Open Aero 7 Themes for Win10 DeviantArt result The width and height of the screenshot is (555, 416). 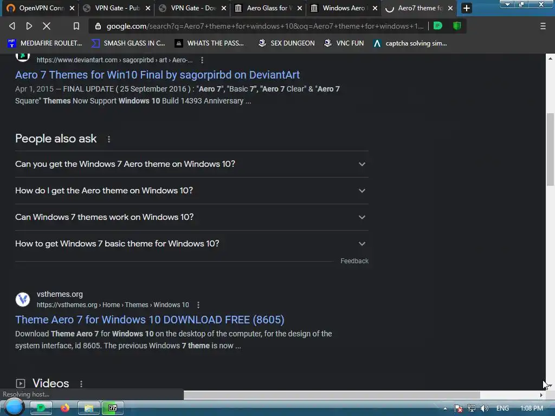(x=157, y=75)
